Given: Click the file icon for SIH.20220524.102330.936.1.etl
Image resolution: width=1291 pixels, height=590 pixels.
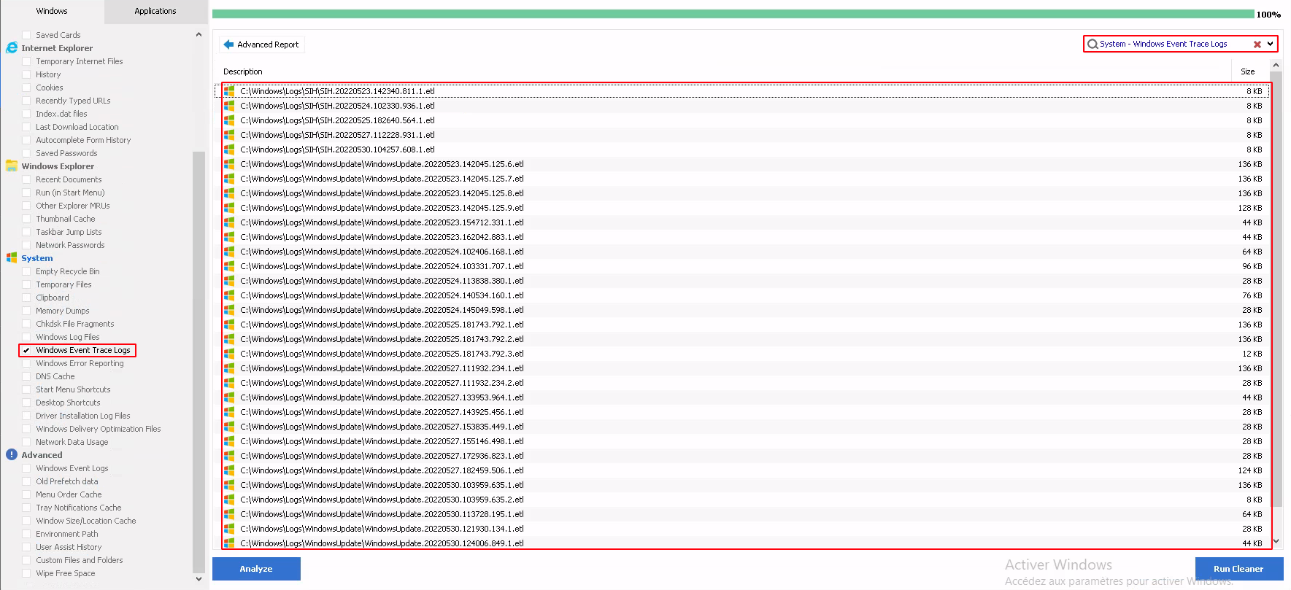Looking at the screenshot, I should [x=229, y=106].
